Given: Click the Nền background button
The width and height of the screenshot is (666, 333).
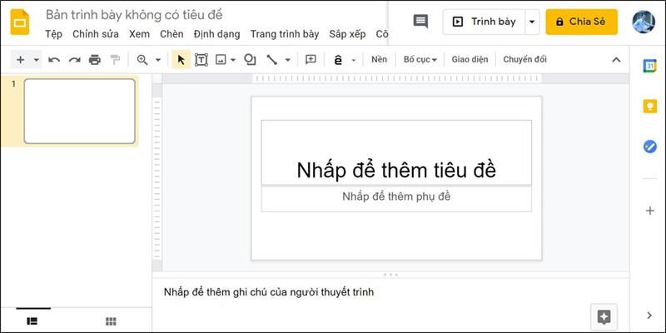Looking at the screenshot, I should (x=379, y=59).
